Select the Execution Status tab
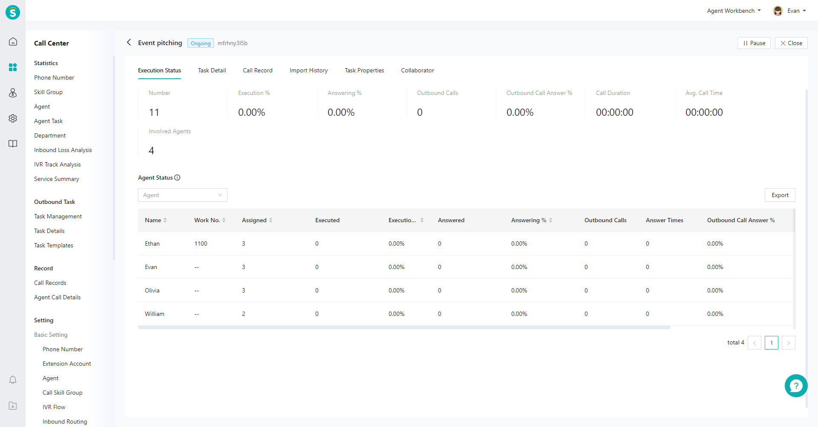Image resolution: width=818 pixels, height=427 pixels. (x=159, y=70)
